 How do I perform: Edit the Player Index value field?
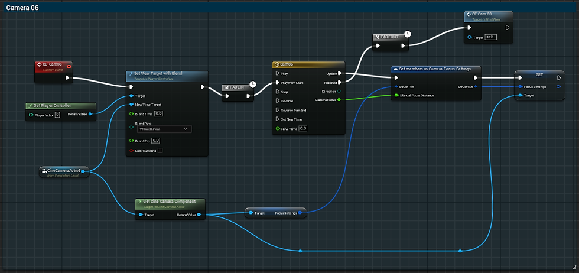(57, 115)
